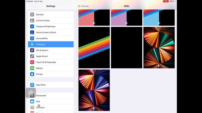Open Accessibility settings

point(51,38)
